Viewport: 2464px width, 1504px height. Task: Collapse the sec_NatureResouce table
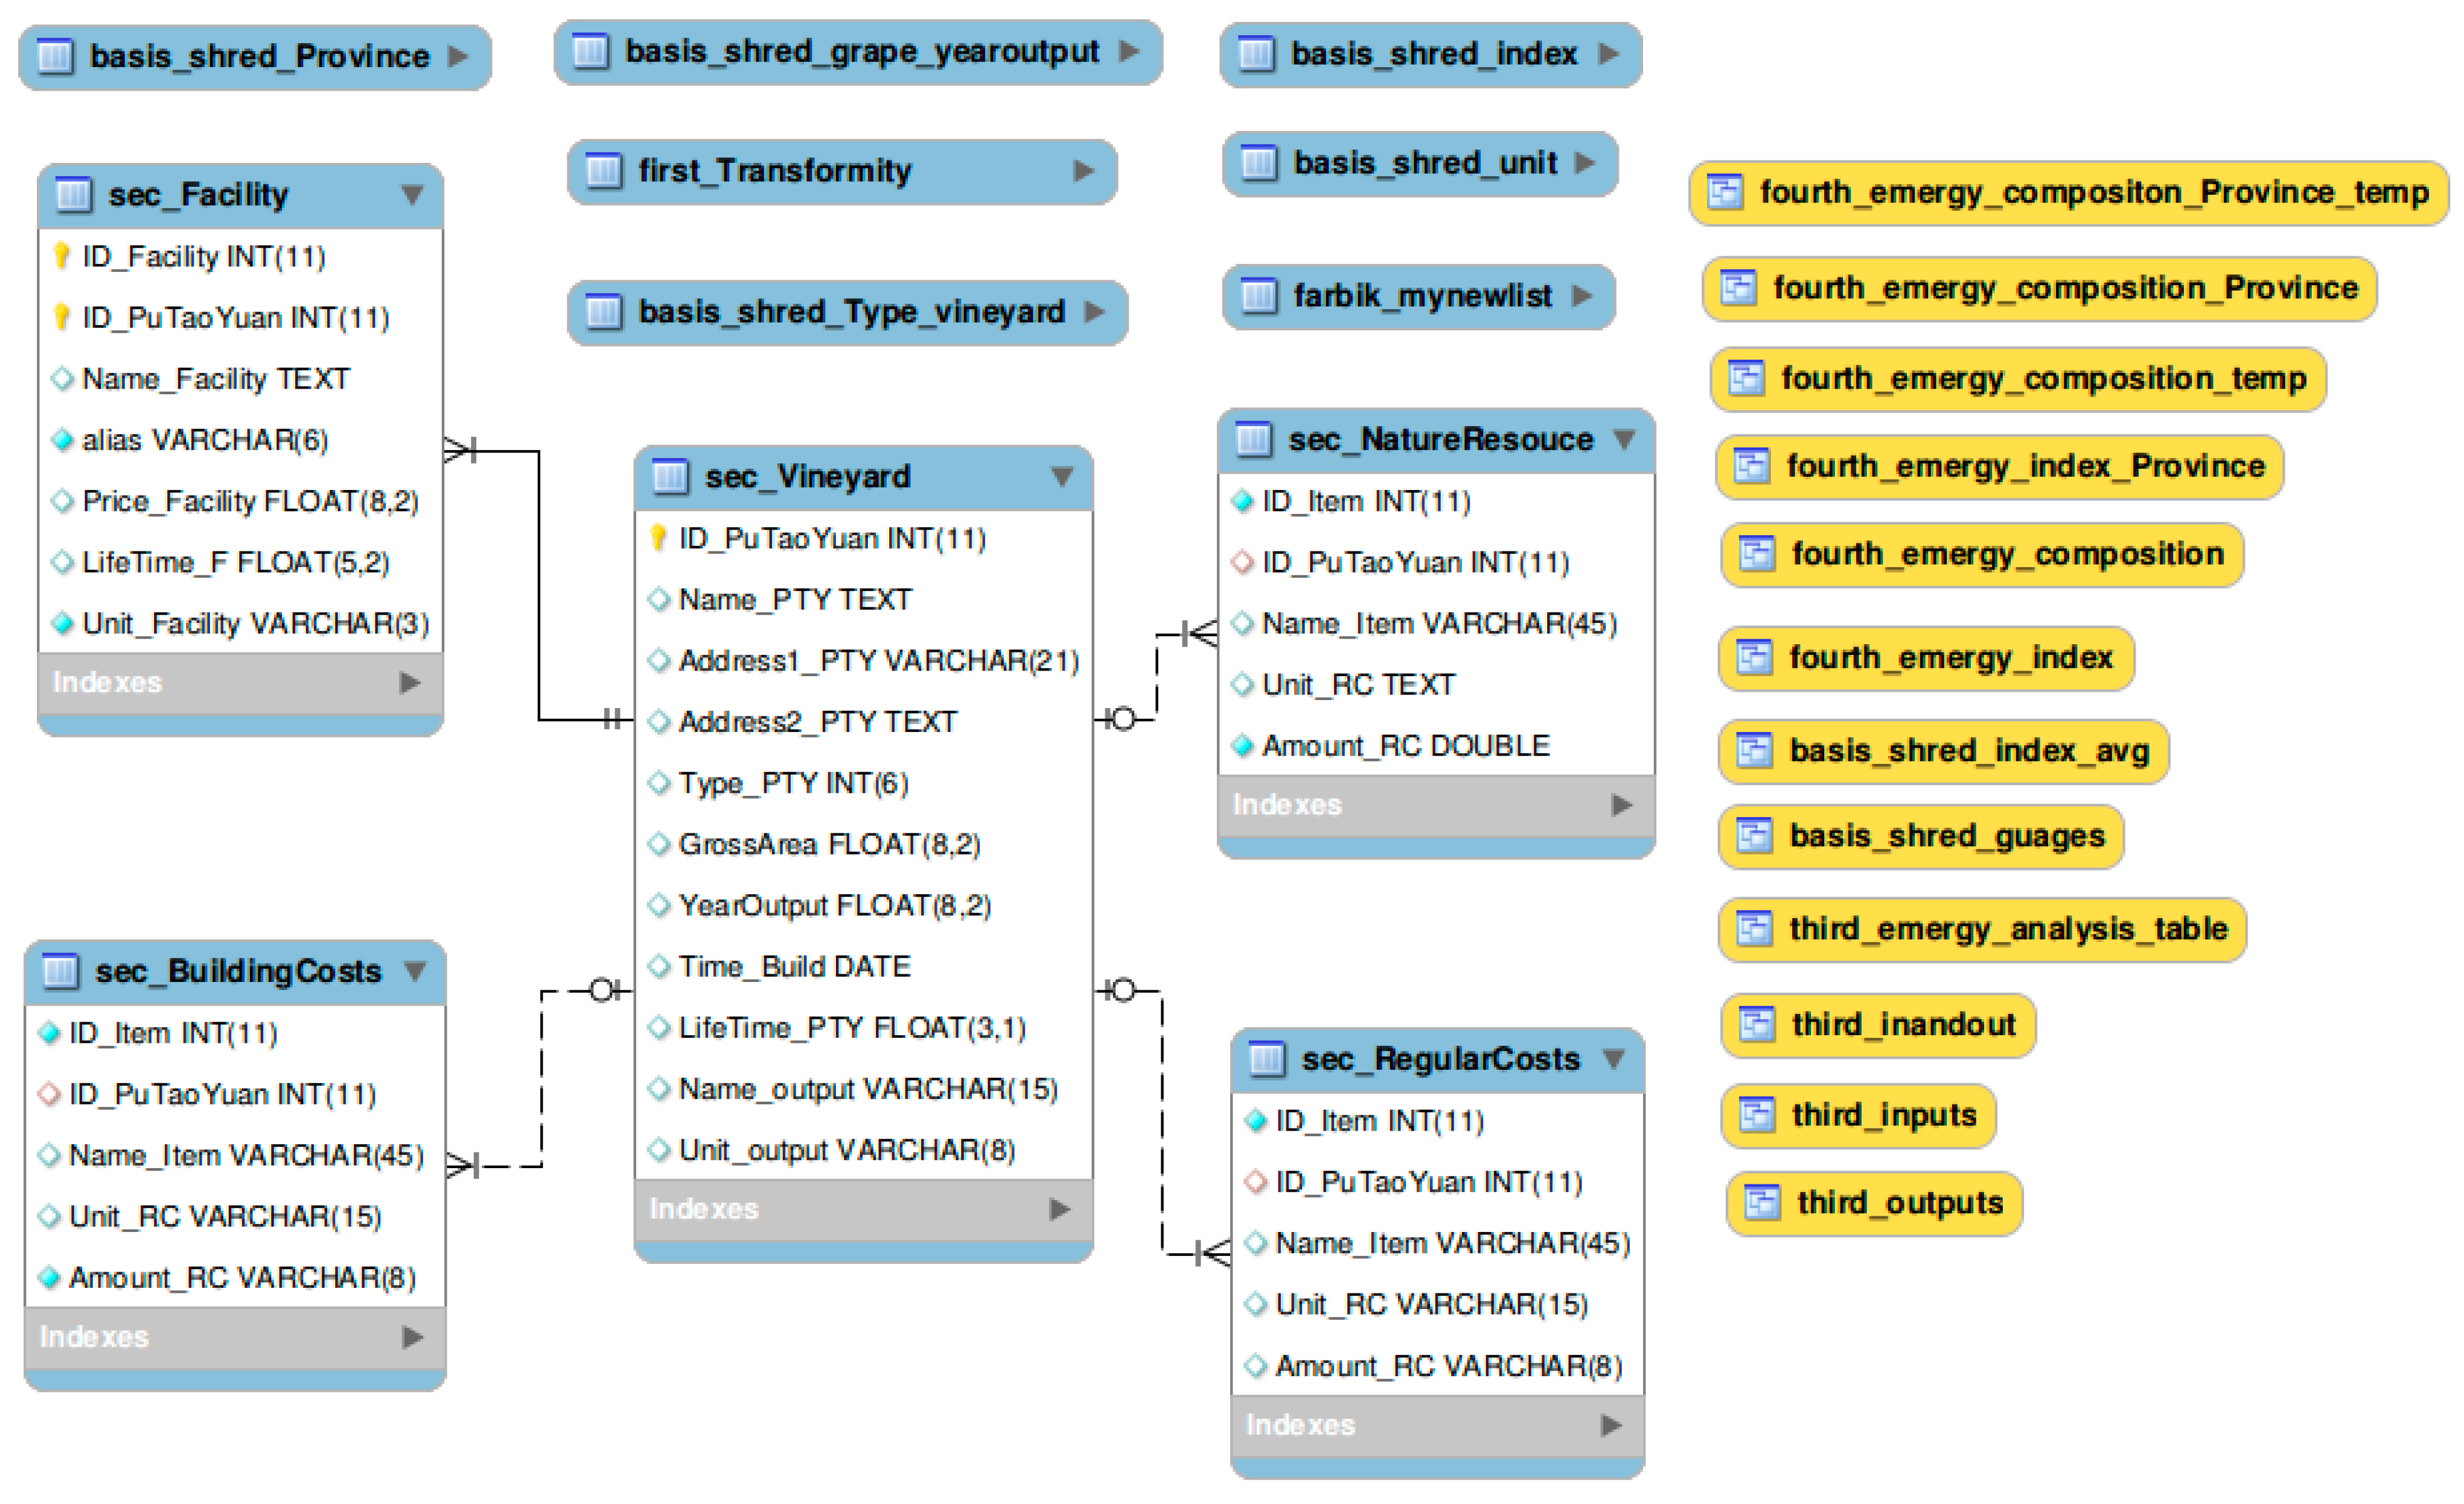tap(1625, 439)
